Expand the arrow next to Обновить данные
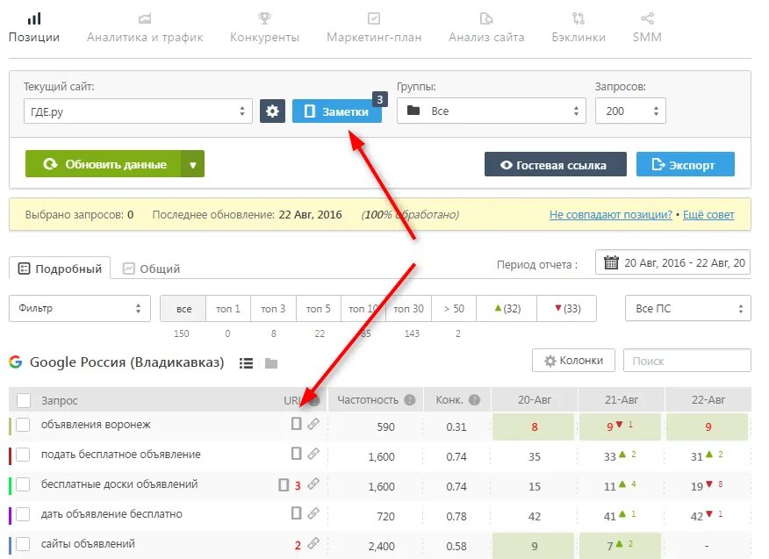The height and width of the screenshot is (559, 769). coord(193,164)
